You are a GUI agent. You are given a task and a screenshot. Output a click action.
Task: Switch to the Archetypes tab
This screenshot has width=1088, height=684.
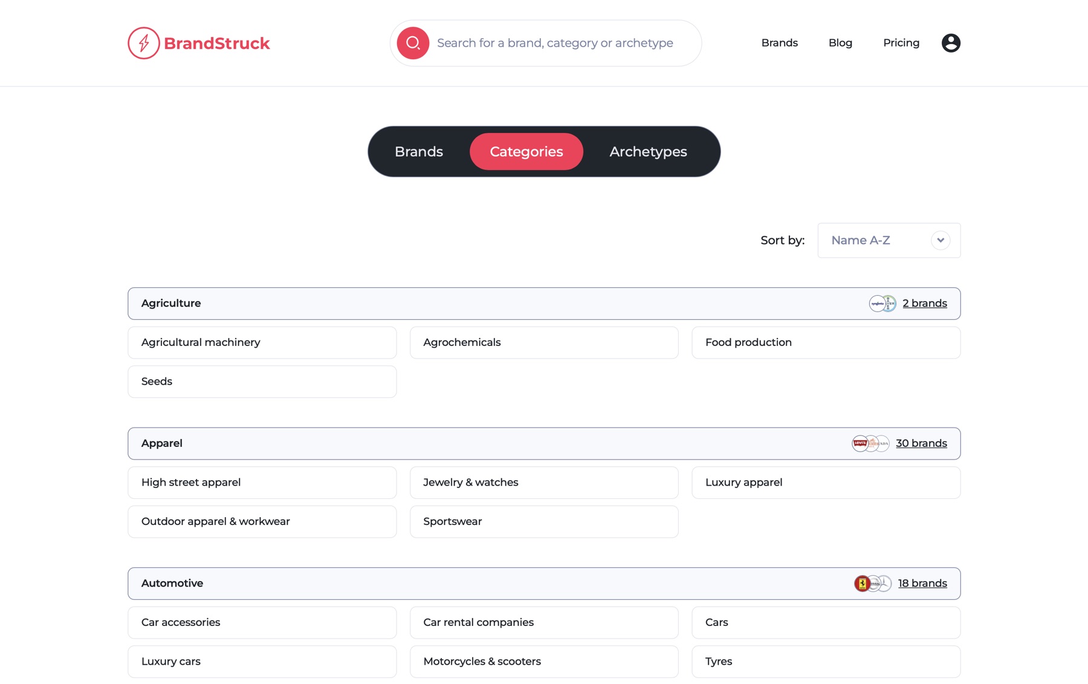(x=648, y=152)
